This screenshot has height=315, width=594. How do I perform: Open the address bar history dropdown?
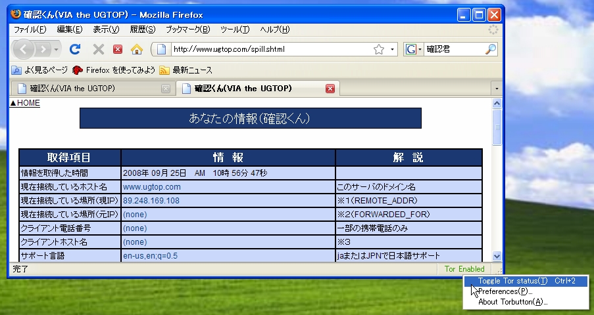point(392,49)
